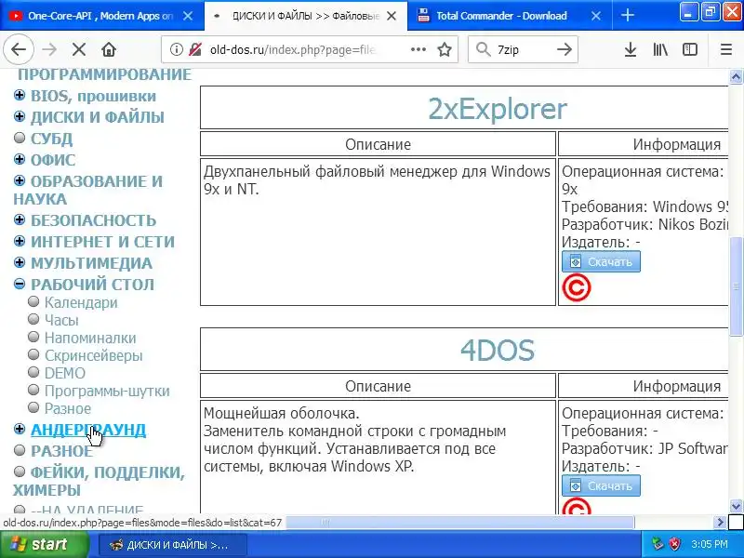Image resolution: width=744 pixels, height=558 pixels.
Task: Open the DEMO subcategory
Action: click(65, 374)
